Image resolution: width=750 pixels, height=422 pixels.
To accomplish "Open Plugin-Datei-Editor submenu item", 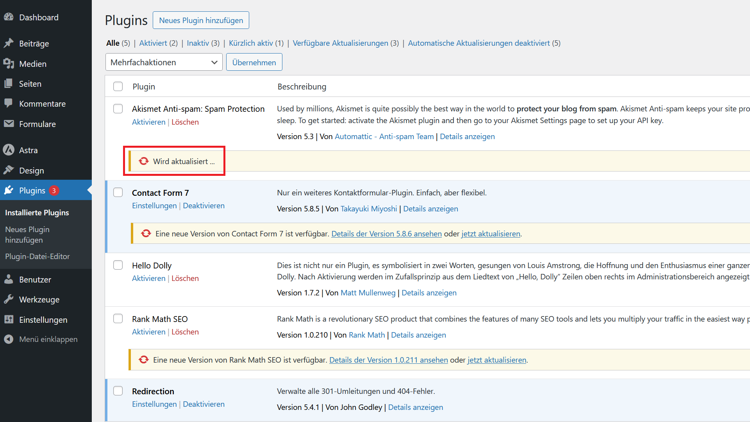I will [x=37, y=256].
